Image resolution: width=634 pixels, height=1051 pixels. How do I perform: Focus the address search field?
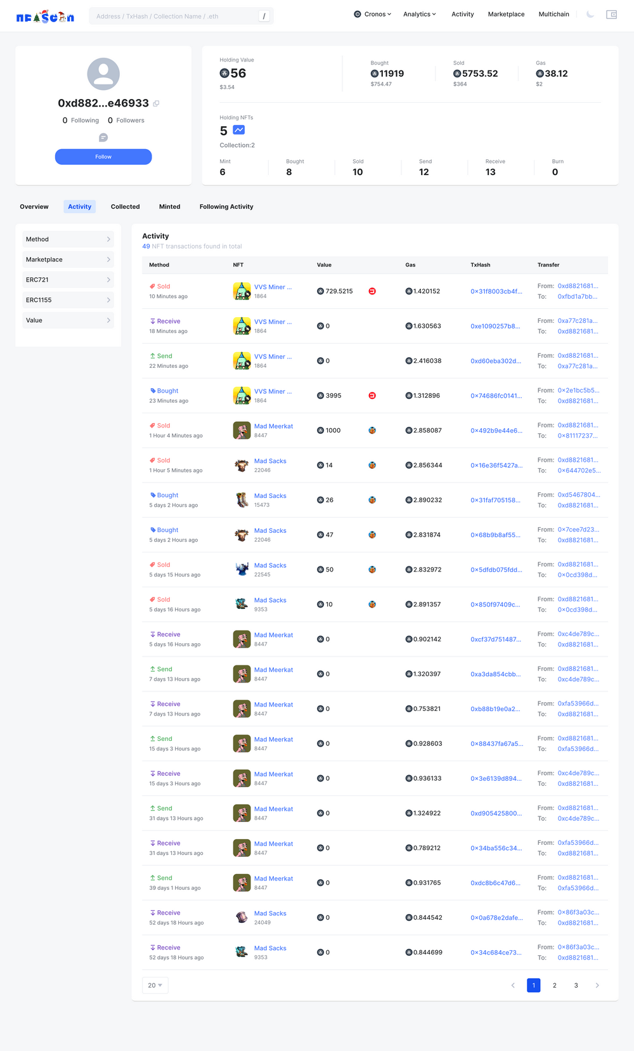(174, 16)
